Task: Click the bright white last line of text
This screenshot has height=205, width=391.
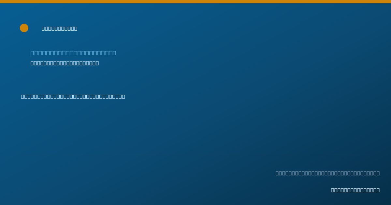Action: (x=355, y=190)
